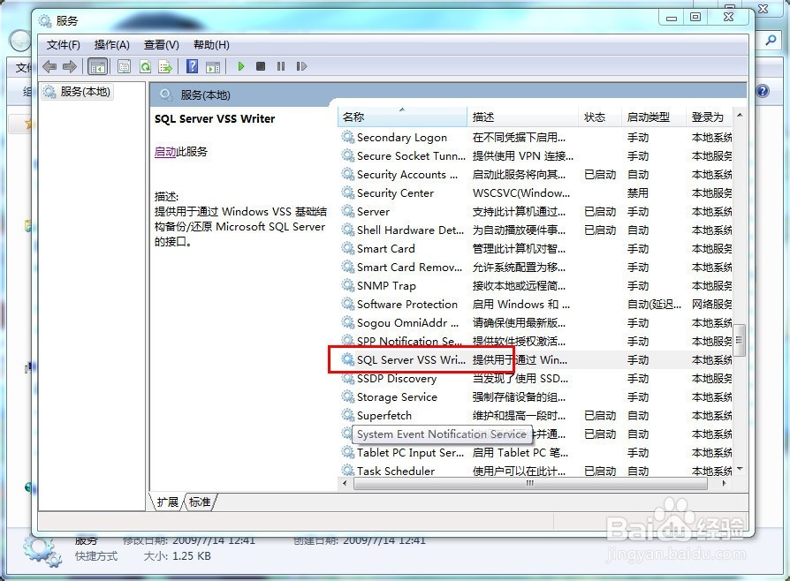Select the Software Protection service
Image resolution: width=790 pixels, height=581 pixels.
[536, 305]
